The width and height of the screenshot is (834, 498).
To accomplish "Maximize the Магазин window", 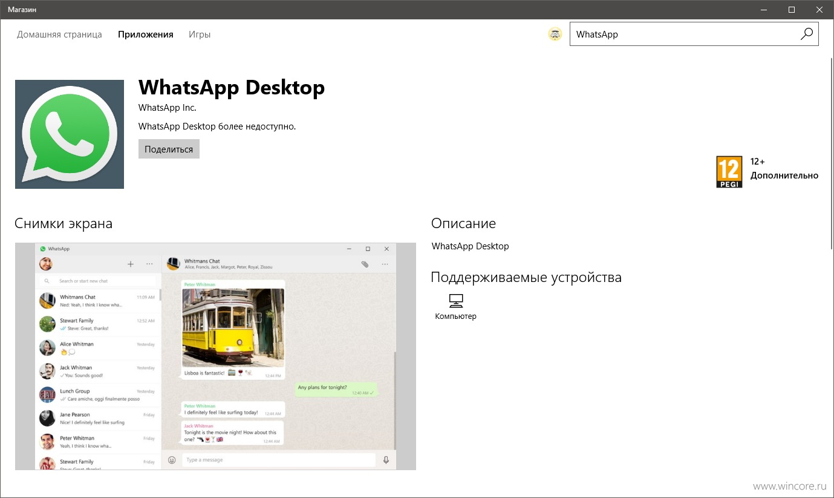I will [x=792, y=10].
